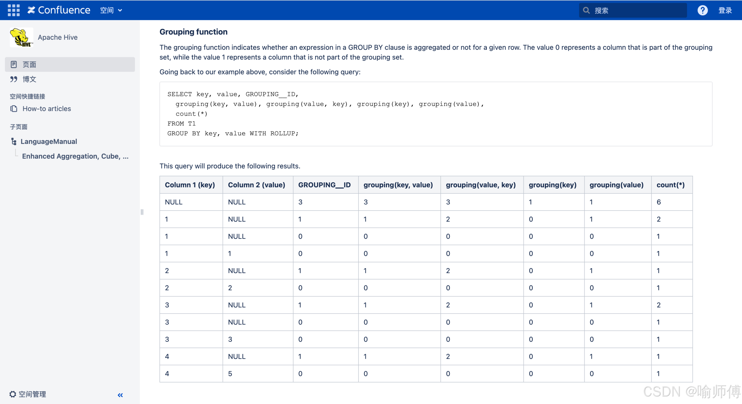The height and width of the screenshot is (404, 742).
Task: Click the 页面 page icon in sidebar
Action: 14,64
